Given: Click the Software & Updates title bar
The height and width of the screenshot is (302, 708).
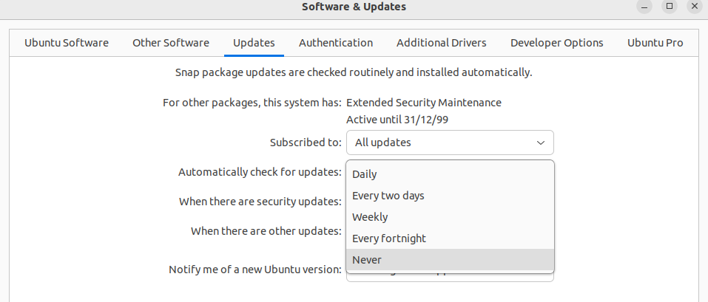Looking at the screenshot, I should coord(354,7).
